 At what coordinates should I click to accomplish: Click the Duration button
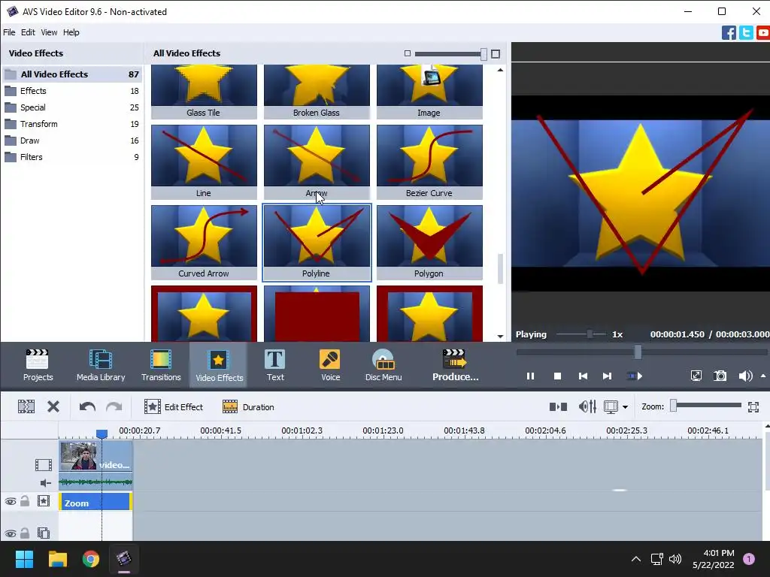(x=248, y=406)
